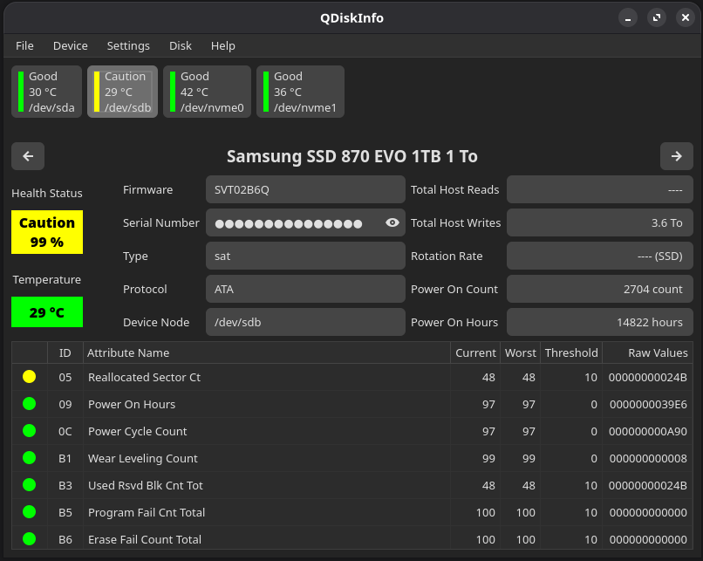Select the Power On Hours attribute in table
The image size is (703, 561).
point(132,404)
